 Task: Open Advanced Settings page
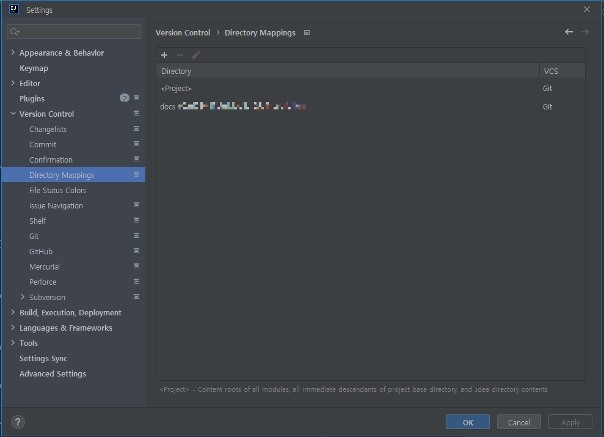tap(53, 374)
